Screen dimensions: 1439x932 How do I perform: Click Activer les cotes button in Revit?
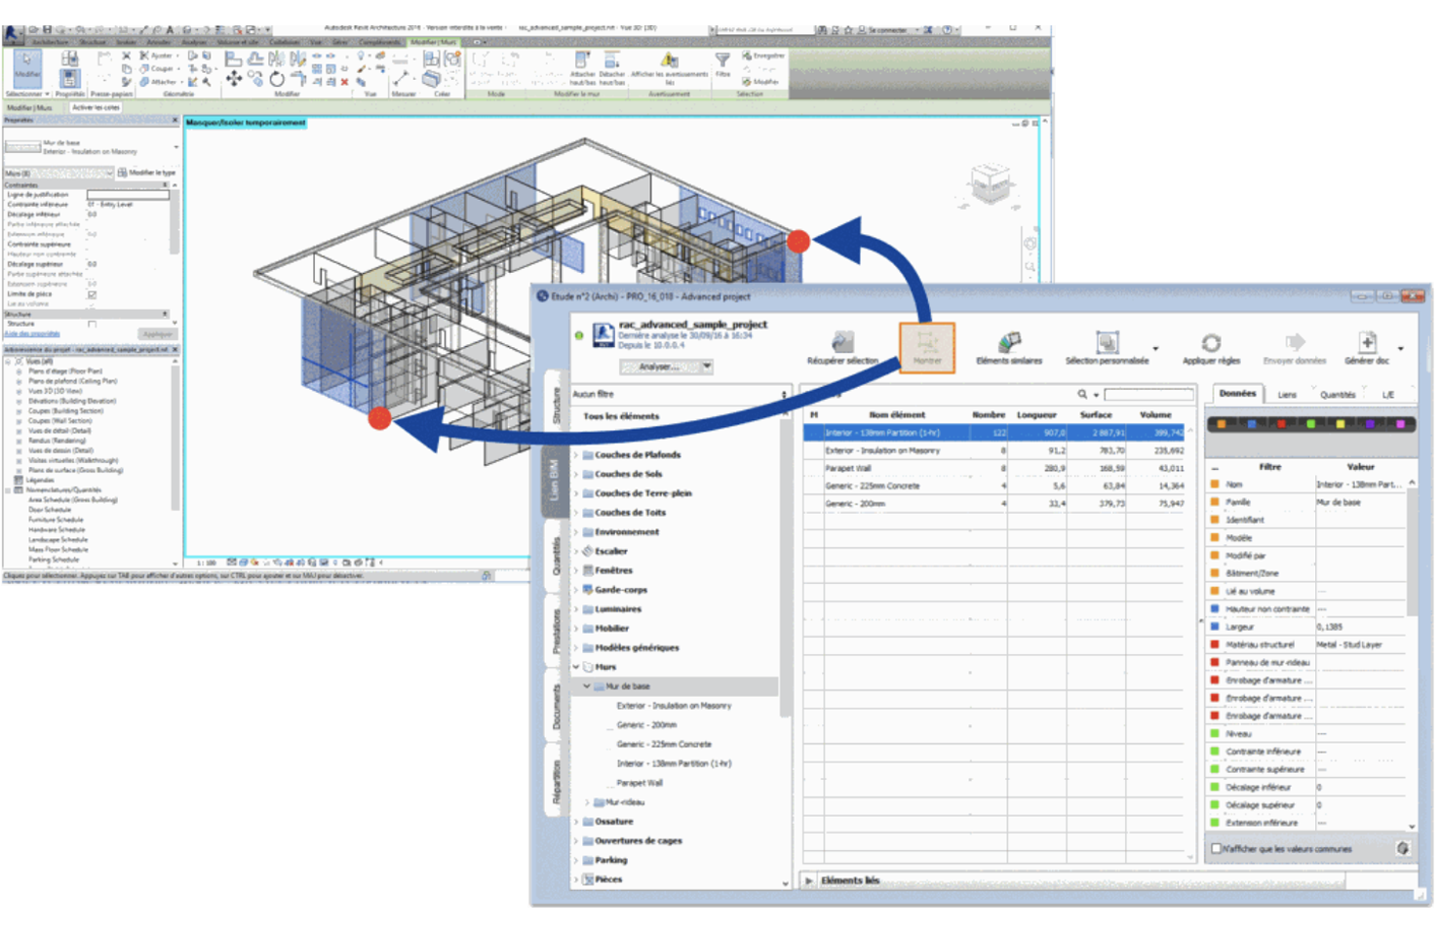(96, 107)
